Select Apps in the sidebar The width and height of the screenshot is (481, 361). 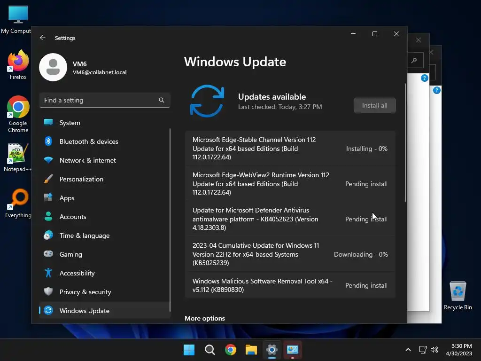pyautogui.click(x=104, y=198)
